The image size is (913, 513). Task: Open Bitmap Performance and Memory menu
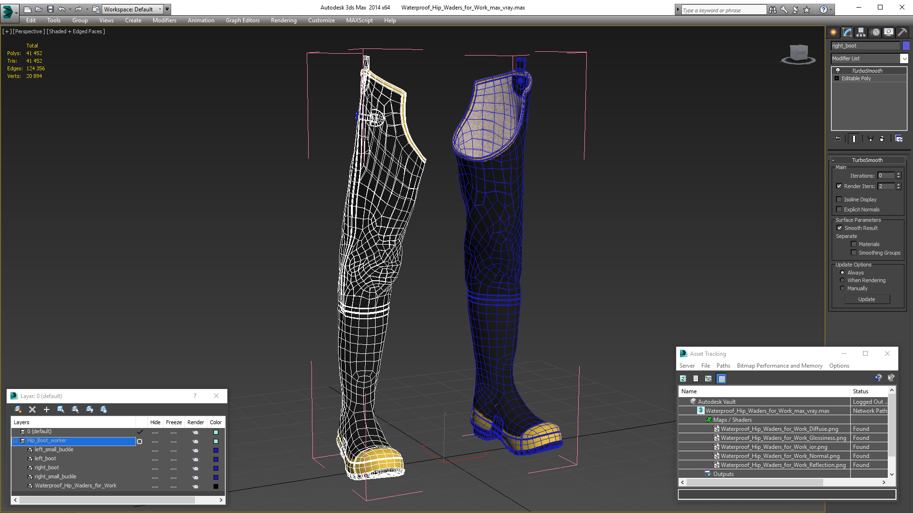coord(779,366)
